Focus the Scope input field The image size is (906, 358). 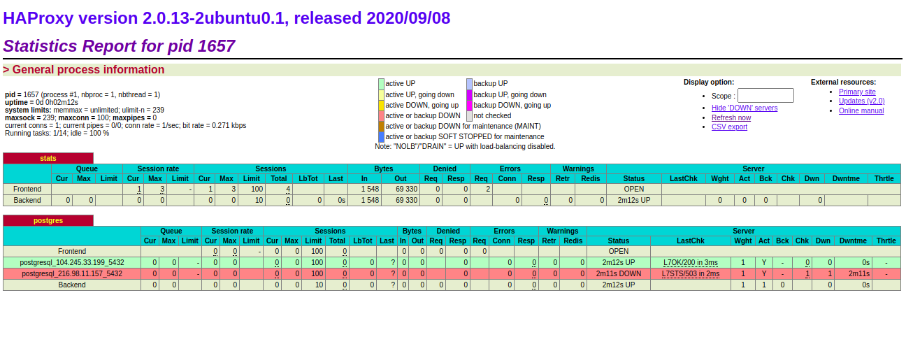tap(765, 96)
